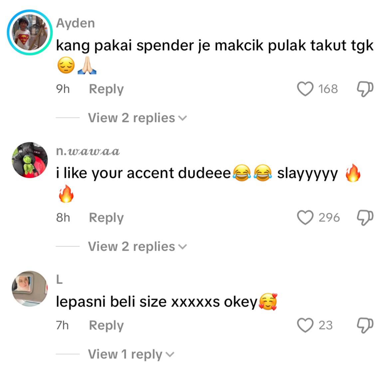
Task: Dislike L's comment with thumbs-down icon
Action: tap(365, 325)
